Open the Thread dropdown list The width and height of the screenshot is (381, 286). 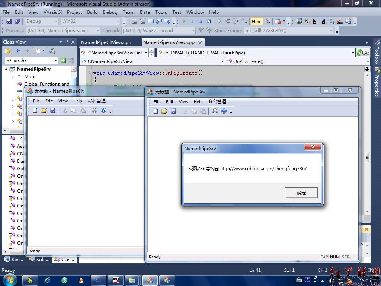point(193,31)
